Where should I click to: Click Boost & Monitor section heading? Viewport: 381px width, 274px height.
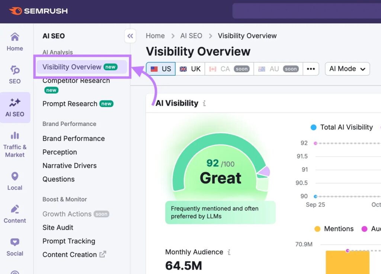pos(65,199)
